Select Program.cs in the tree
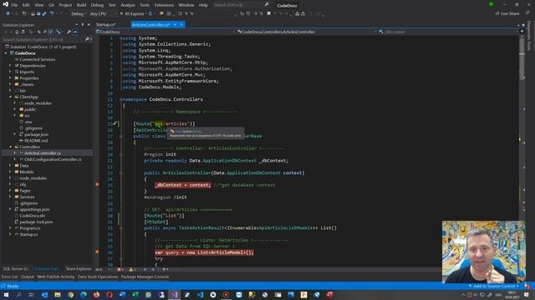Viewport: 535px width, 300px height. 30,228
